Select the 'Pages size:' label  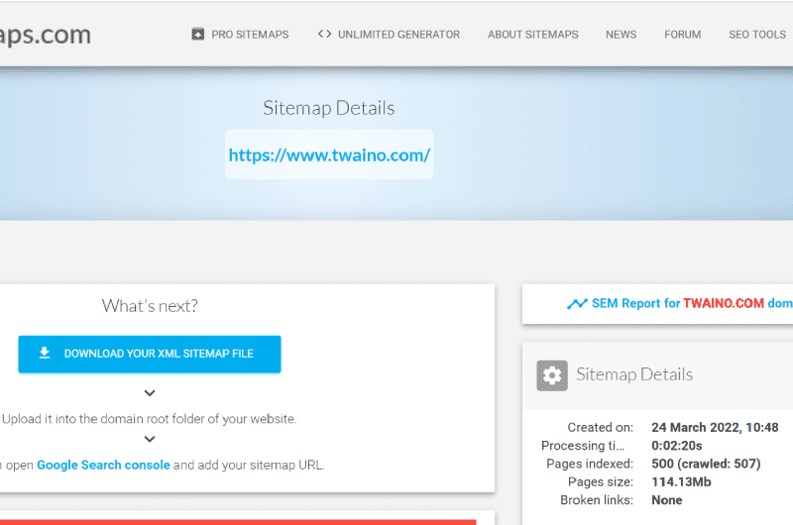pyautogui.click(x=601, y=482)
